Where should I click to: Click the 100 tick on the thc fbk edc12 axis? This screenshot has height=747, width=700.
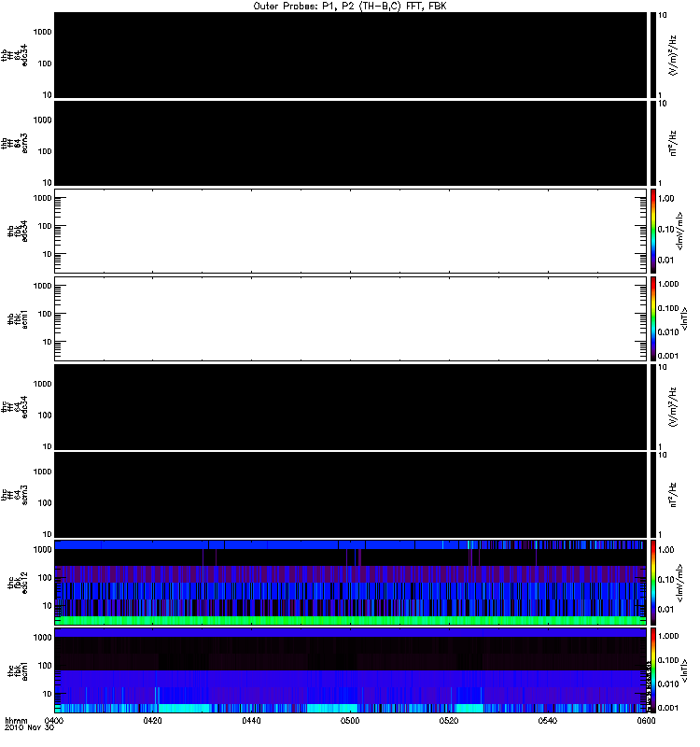coord(44,578)
